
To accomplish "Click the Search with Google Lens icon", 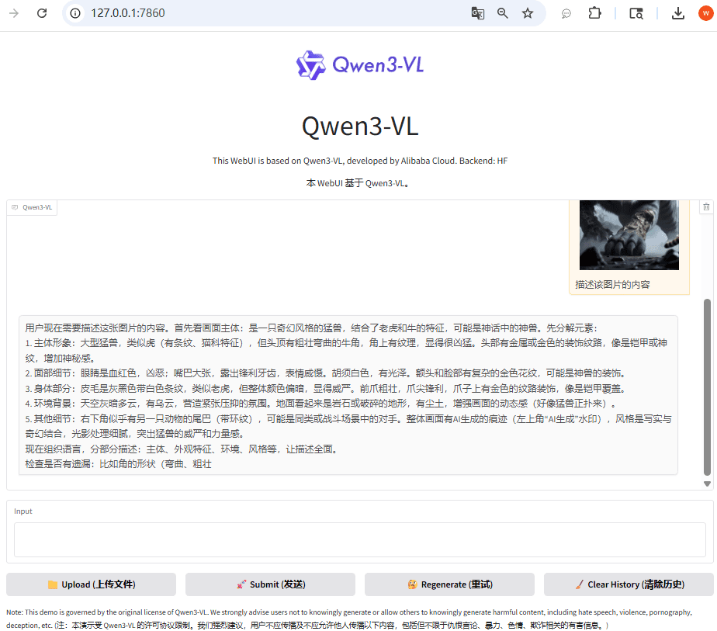I will [636, 13].
